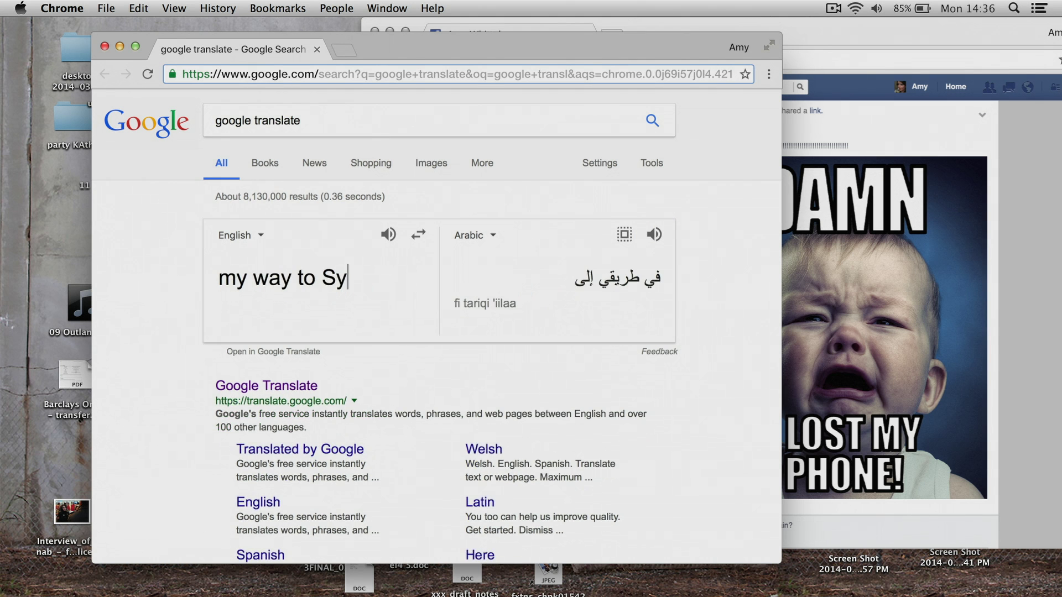Click the green padlock security icon

point(173,74)
